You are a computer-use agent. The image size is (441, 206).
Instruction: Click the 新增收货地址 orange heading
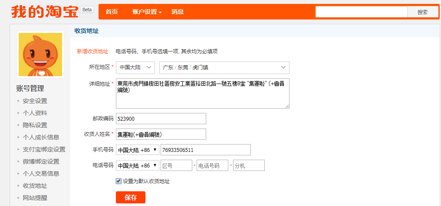92,51
